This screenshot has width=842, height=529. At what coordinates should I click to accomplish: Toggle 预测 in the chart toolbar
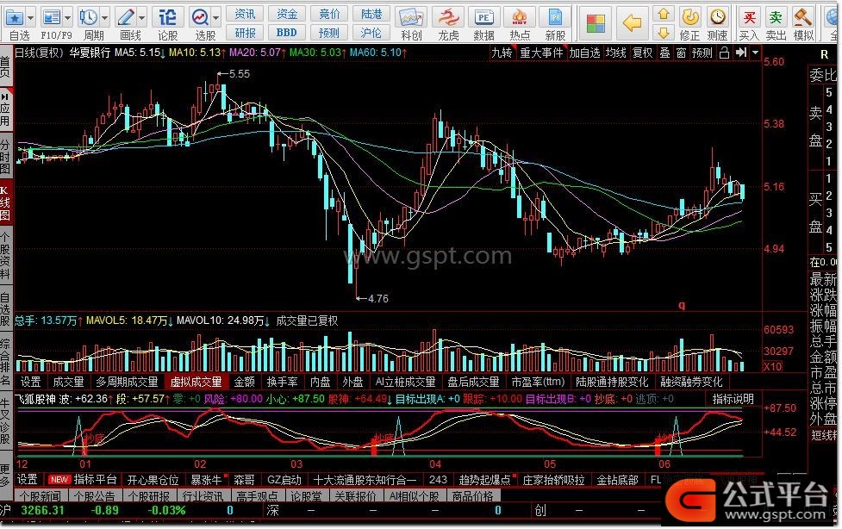pyautogui.click(x=702, y=53)
